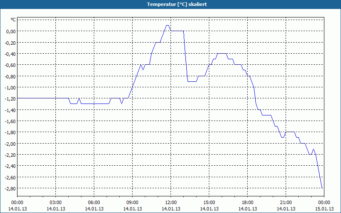
Task: Click the -2,00 y-axis label
Action: coord(10,144)
